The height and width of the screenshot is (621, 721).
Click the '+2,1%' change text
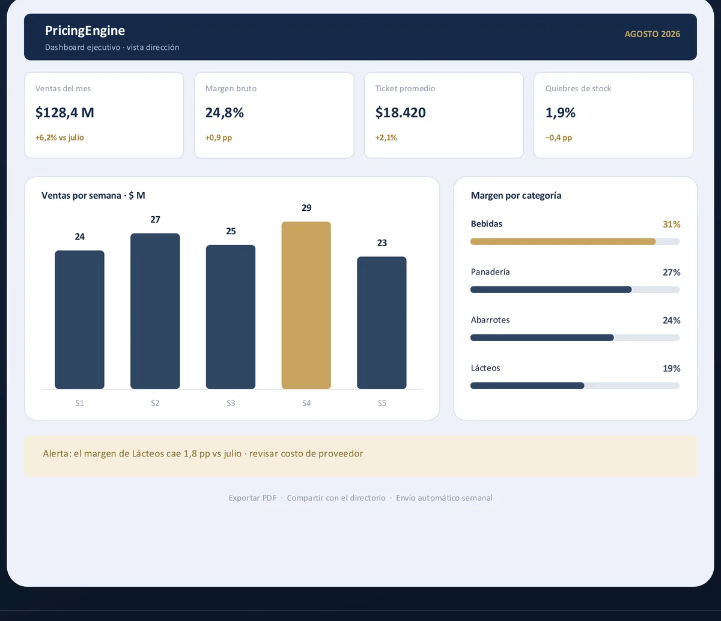[386, 138]
